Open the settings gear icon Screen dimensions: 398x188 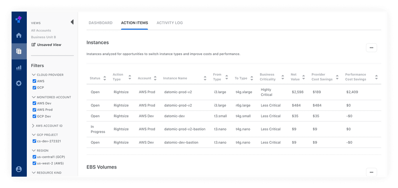pyautogui.click(x=19, y=83)
